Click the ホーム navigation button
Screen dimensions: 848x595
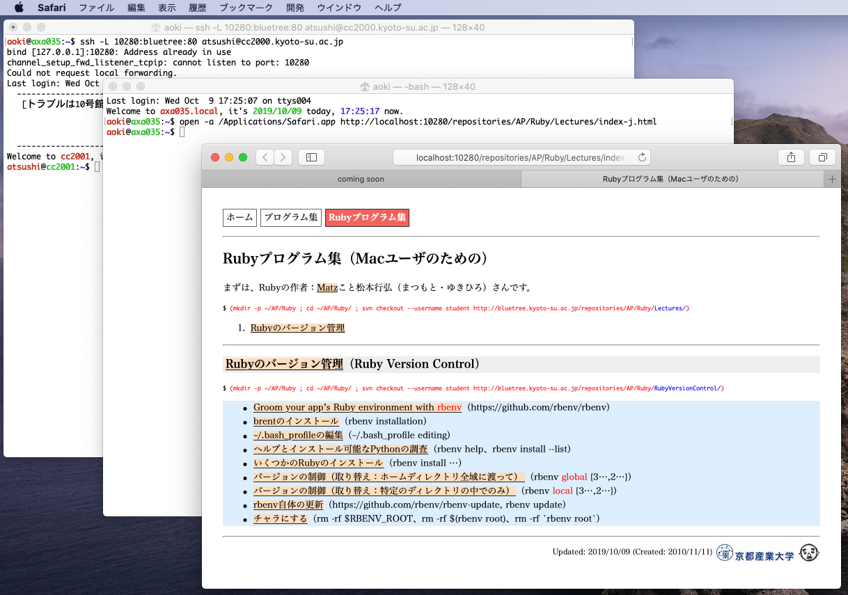240,218
